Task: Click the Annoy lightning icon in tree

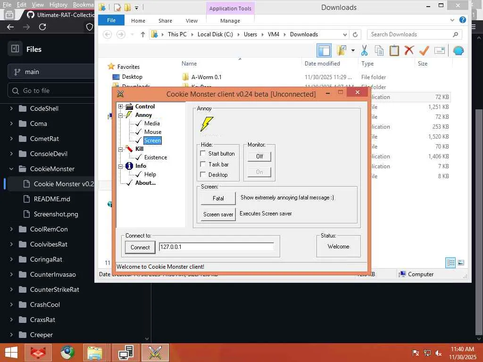Action: [x=129, y=115]
